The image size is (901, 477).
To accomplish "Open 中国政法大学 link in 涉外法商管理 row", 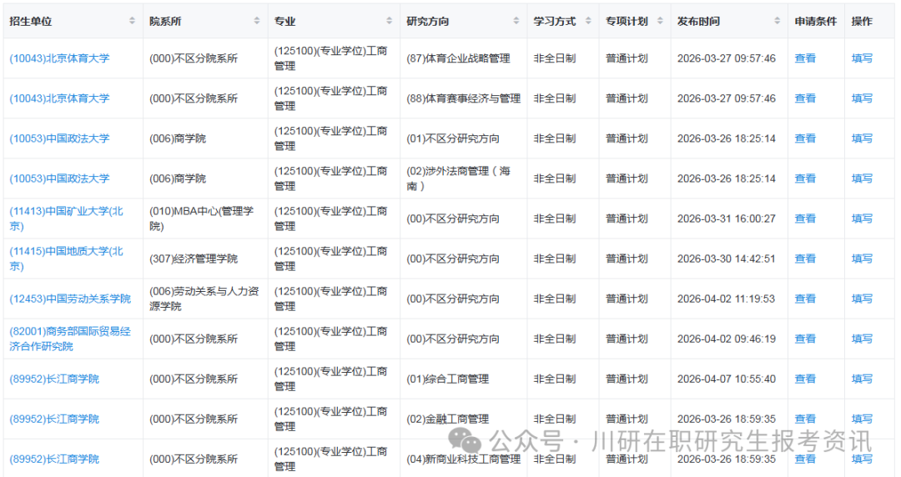I will coord(59,178).
